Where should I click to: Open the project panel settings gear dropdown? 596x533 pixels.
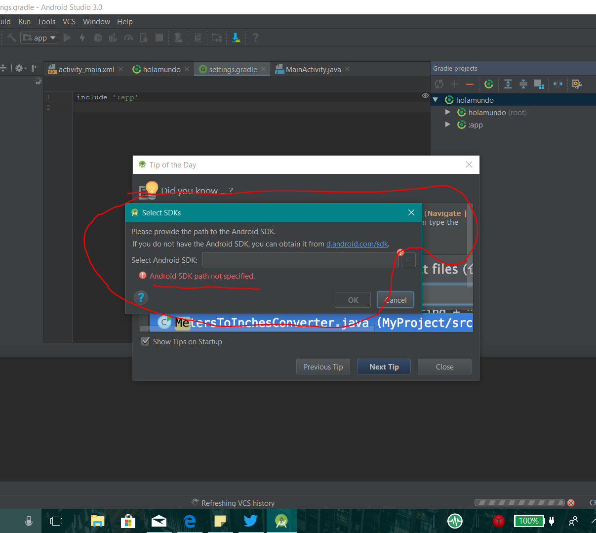20,68
